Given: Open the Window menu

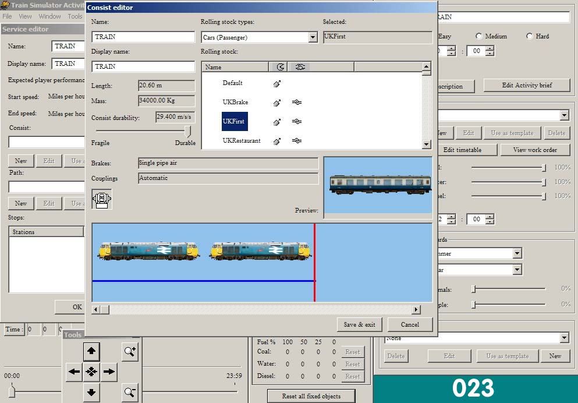Looking at the screenshot, I should [x=49, y=16].
